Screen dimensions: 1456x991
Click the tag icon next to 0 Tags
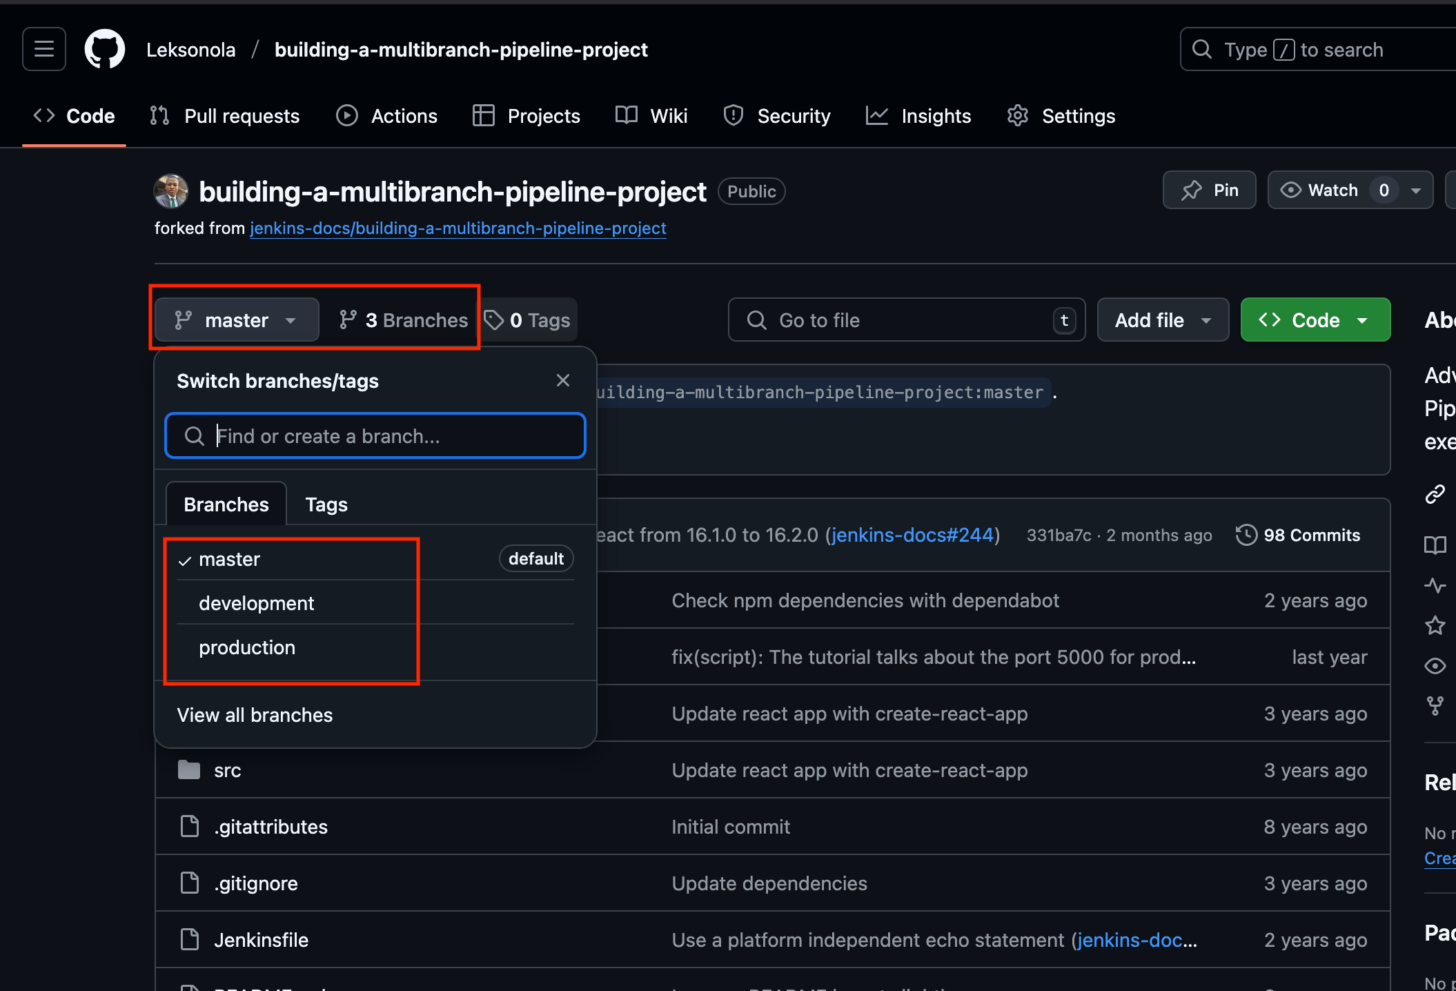coord(494,320)
